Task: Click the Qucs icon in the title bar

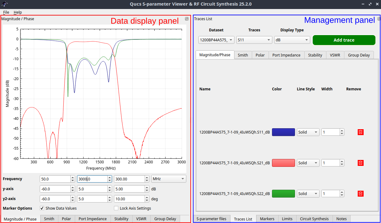Action: pos(4,4)
